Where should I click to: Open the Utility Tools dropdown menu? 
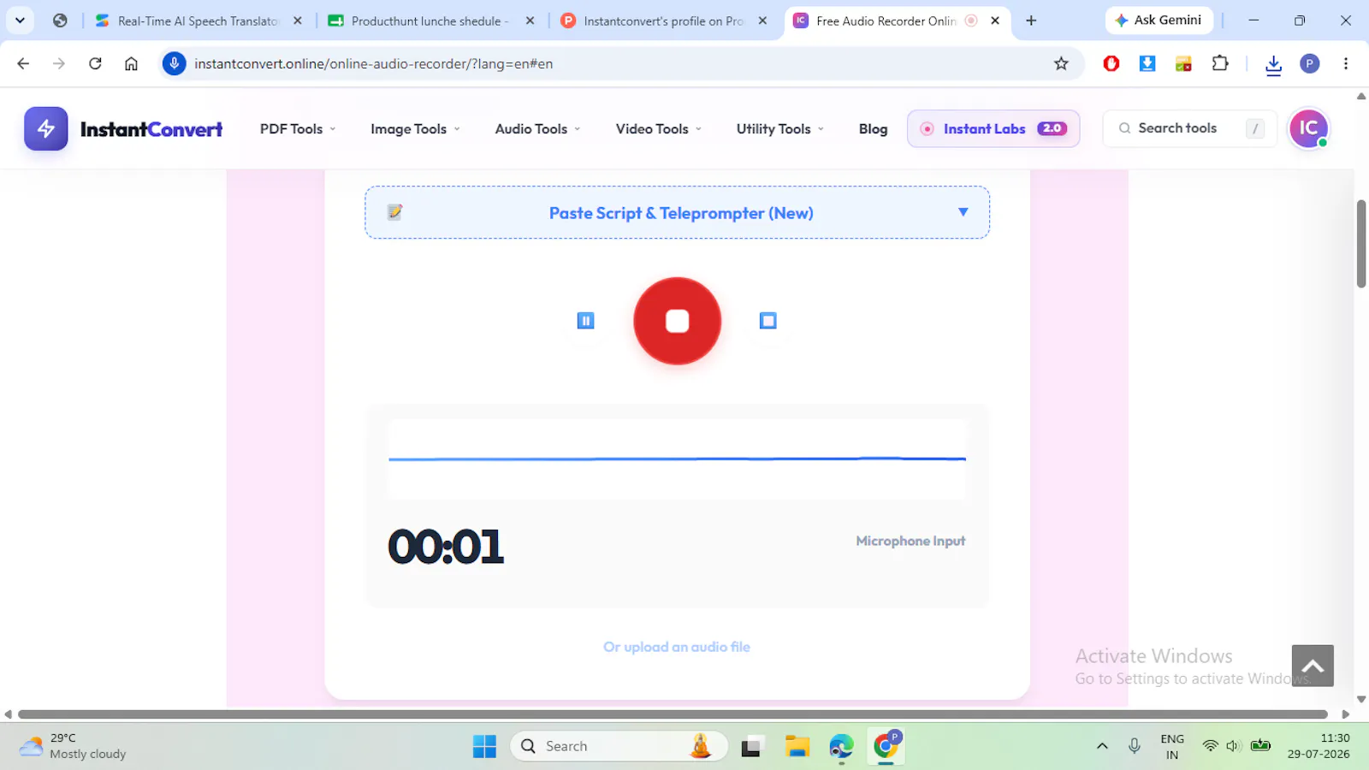pyautogui.click(x=779, y=128)
